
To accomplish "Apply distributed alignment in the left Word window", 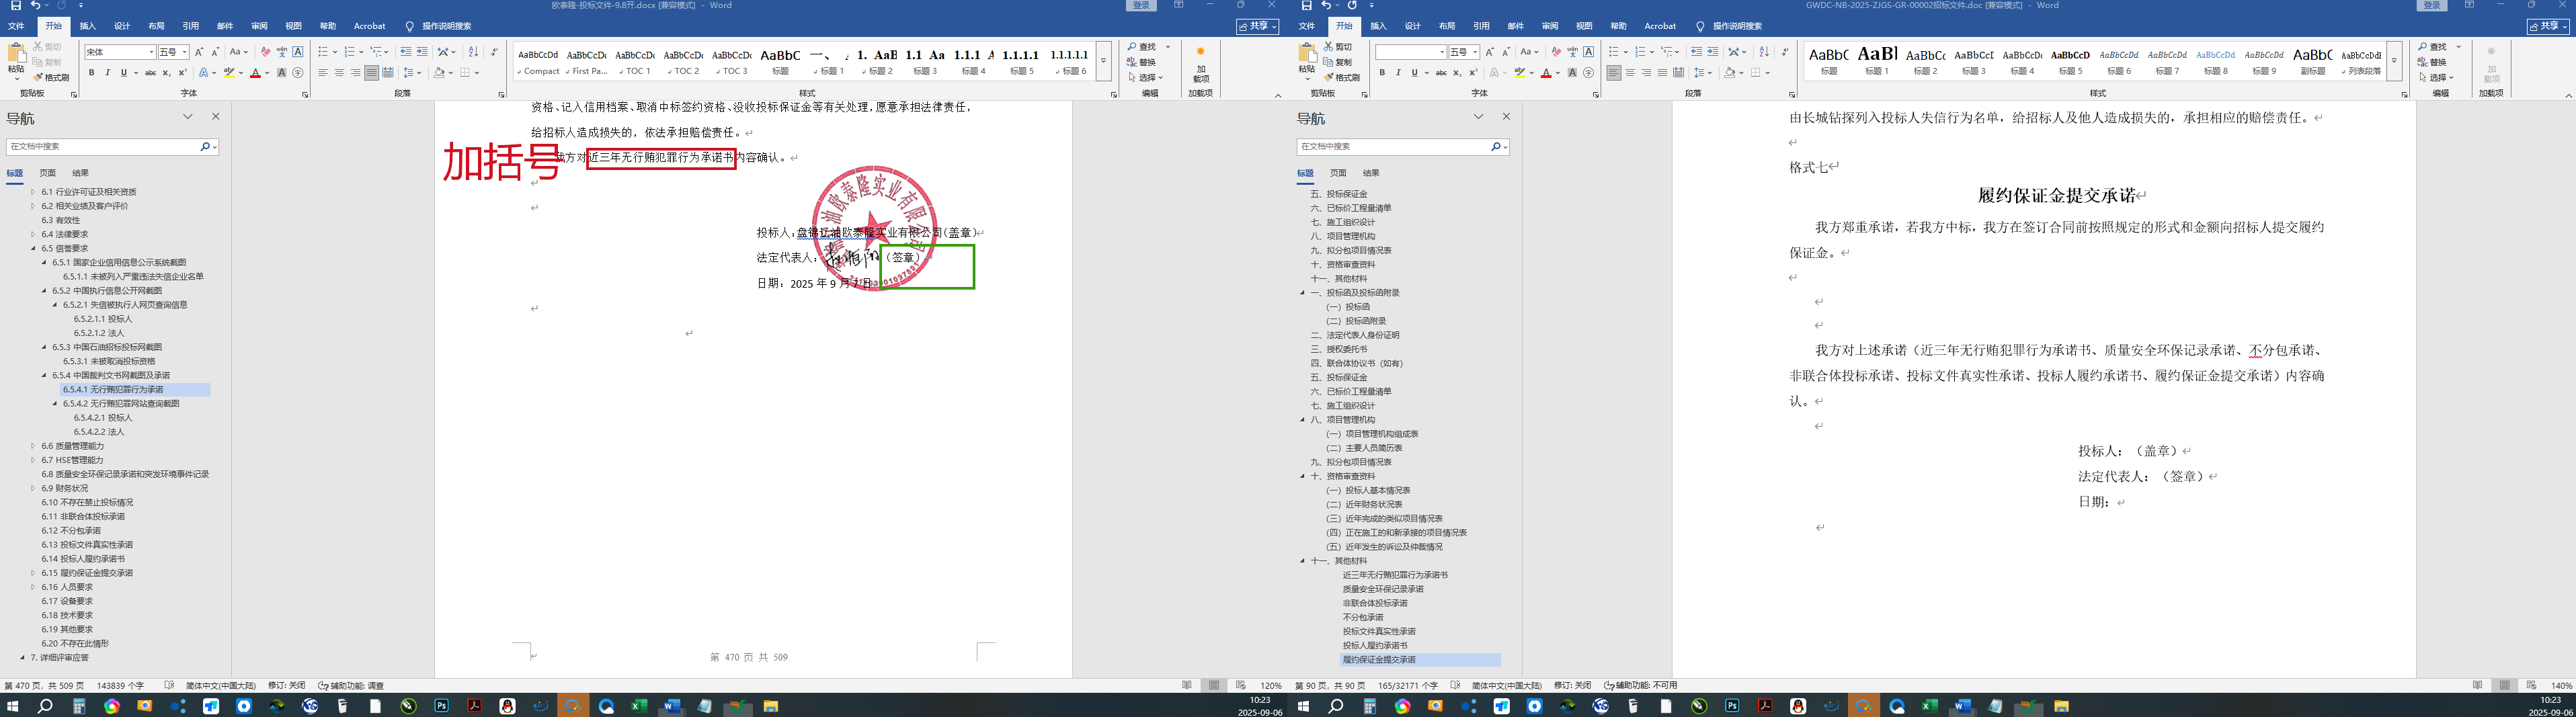I will 387,73.
